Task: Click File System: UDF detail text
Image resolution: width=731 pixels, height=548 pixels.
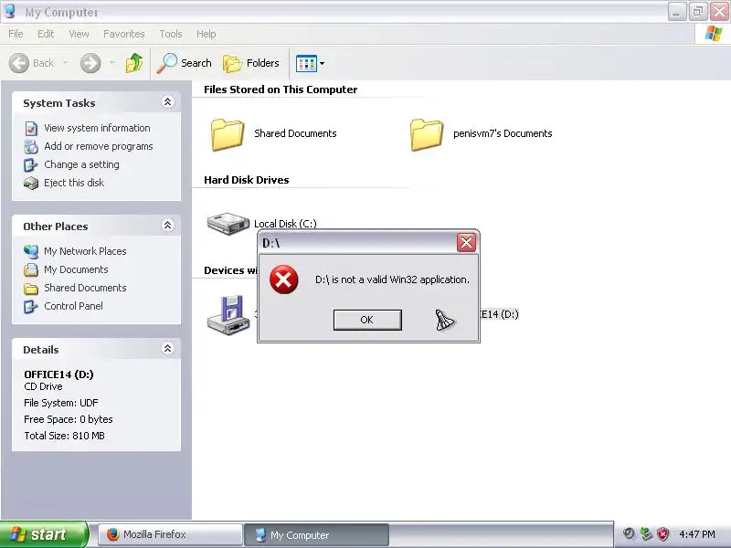Action: coord(61,403)
